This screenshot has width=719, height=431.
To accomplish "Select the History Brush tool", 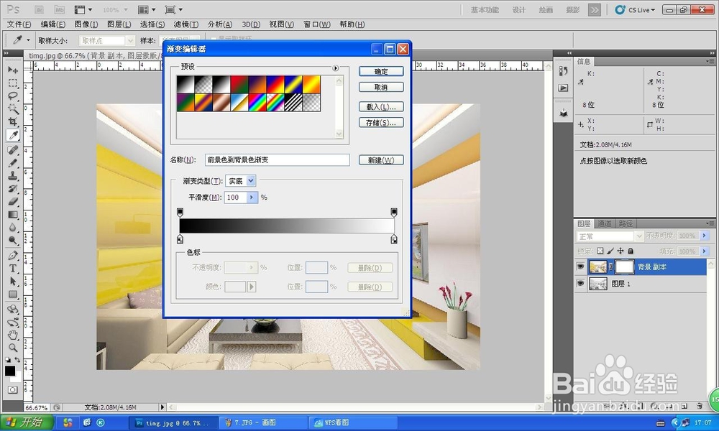I will pos(13,188).
